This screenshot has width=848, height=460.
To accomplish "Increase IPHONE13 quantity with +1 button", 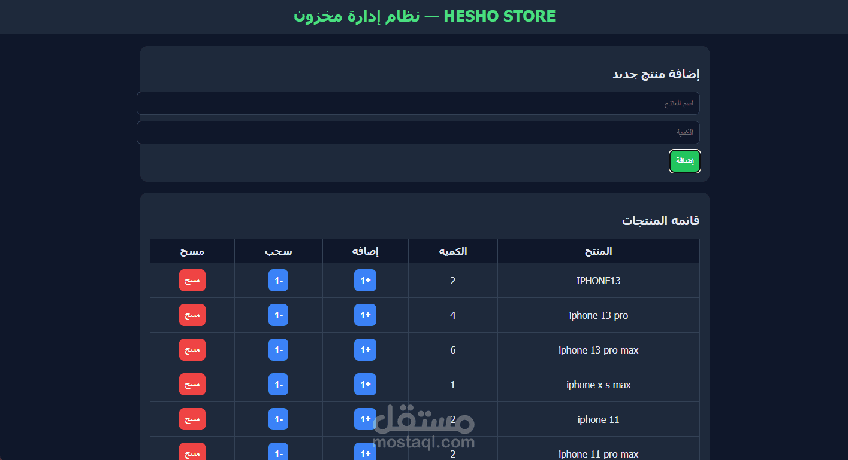I will point(365,281).
